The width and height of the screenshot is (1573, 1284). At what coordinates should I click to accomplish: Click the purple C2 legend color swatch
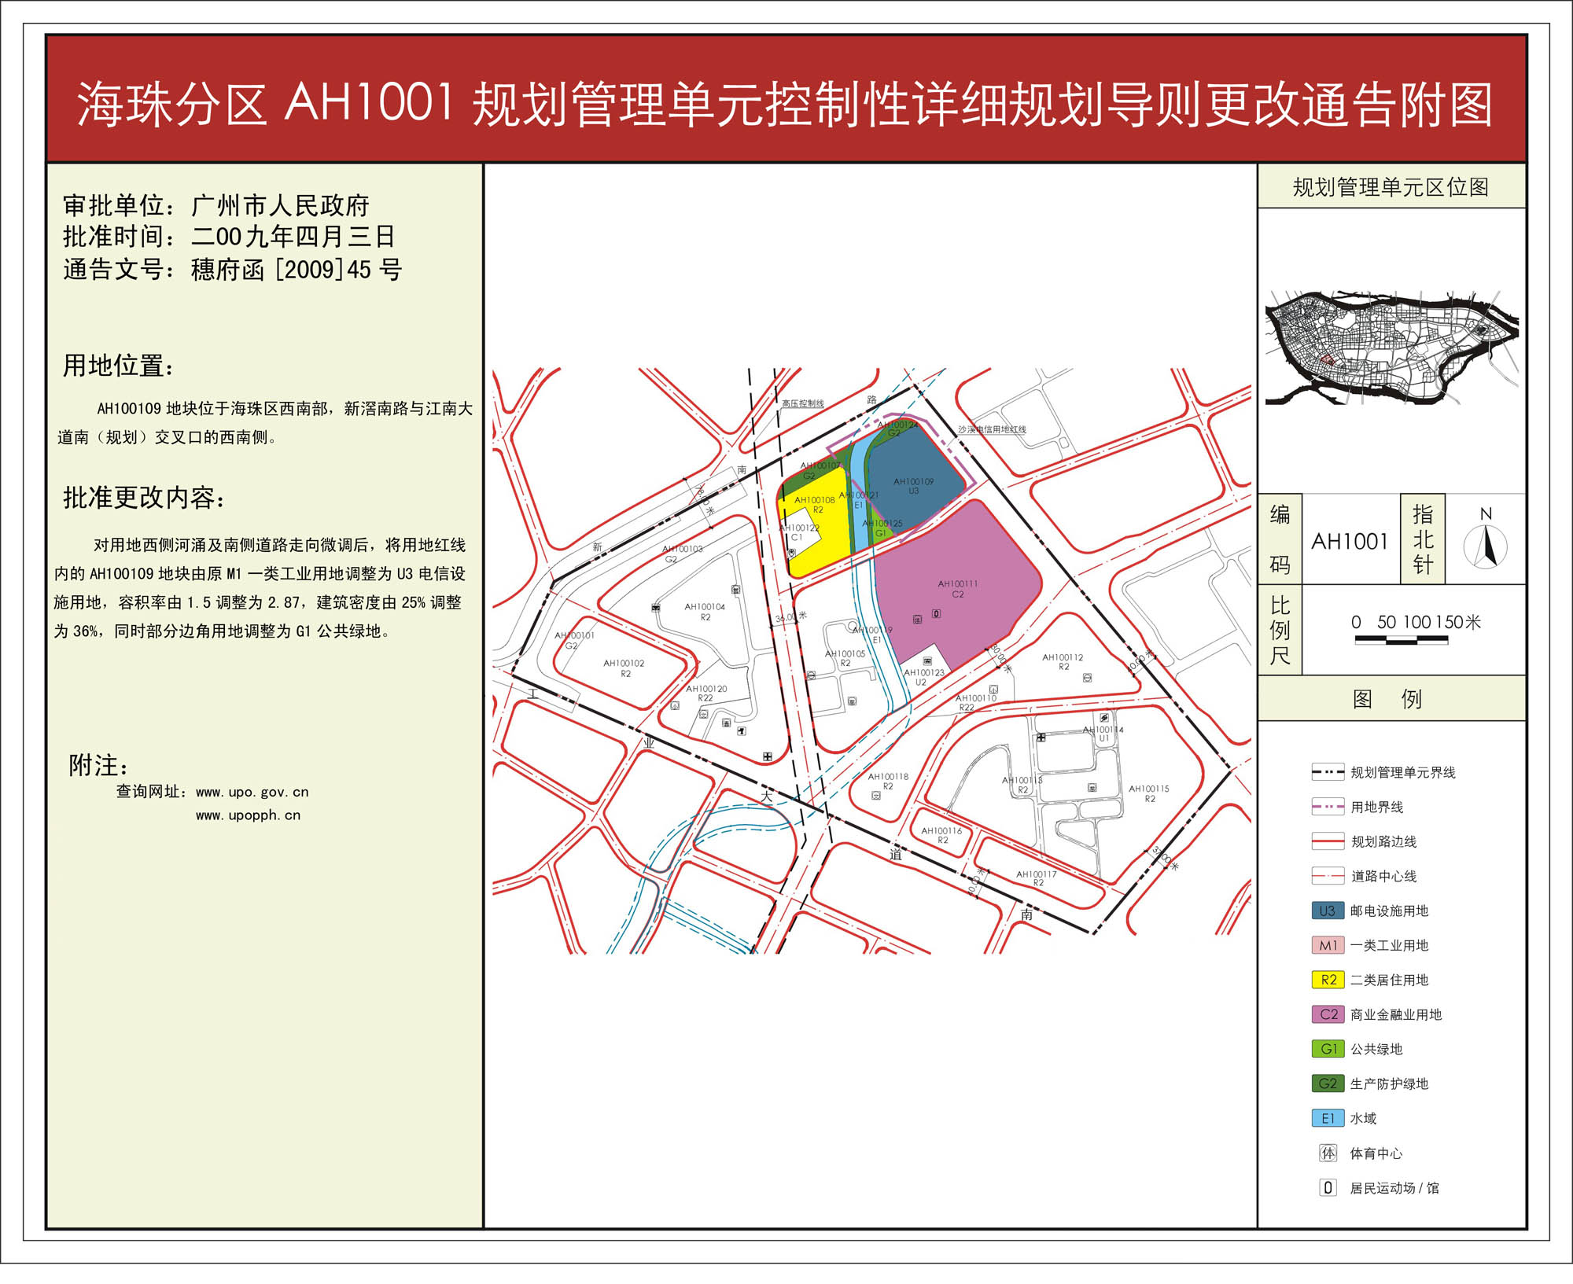pyautogui.click(x=1328, y=1014)
